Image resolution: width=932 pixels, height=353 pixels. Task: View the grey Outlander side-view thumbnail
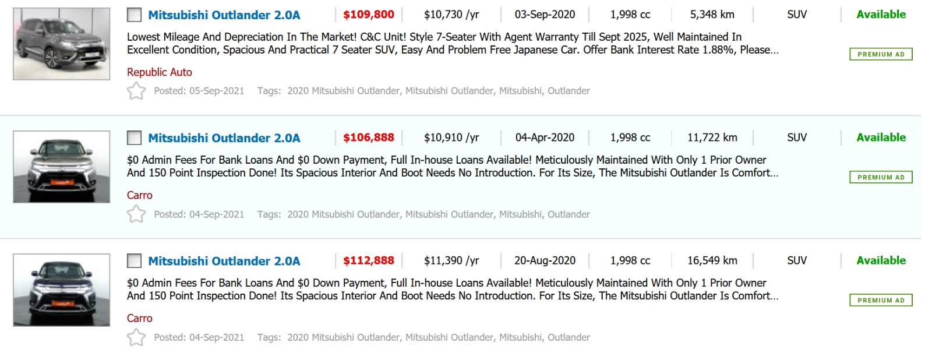click(61, 44)
